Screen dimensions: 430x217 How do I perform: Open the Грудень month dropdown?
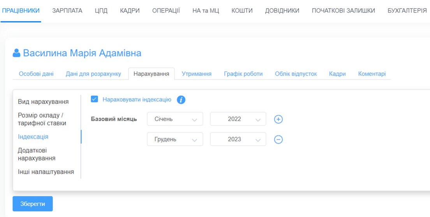pos(175,139)
